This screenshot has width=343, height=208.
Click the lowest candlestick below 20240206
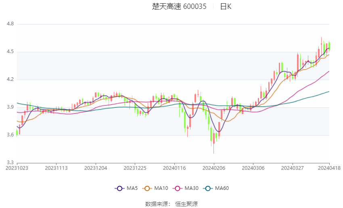pos(214,142)
